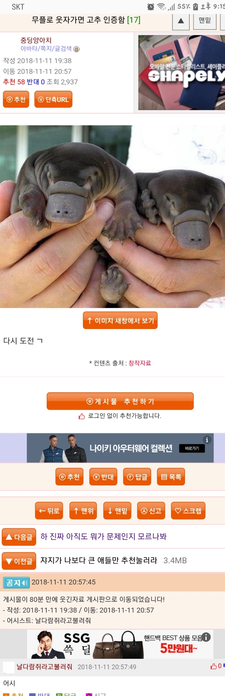Tap 바로가기 on the Nike outerwear ad
The image size is (225, 696).
click(x=192, y=448)
